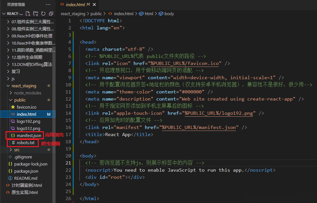
Task: Open package.json from the explorer
Action: pyautogui.click(x=26, y=171)
